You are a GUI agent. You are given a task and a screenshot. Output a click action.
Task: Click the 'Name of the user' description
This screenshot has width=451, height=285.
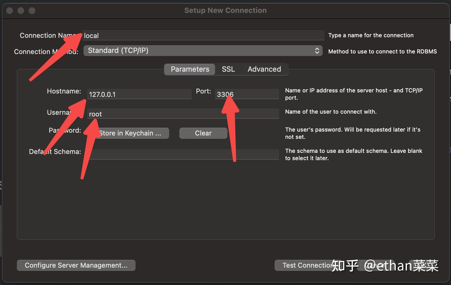[331, 112]
